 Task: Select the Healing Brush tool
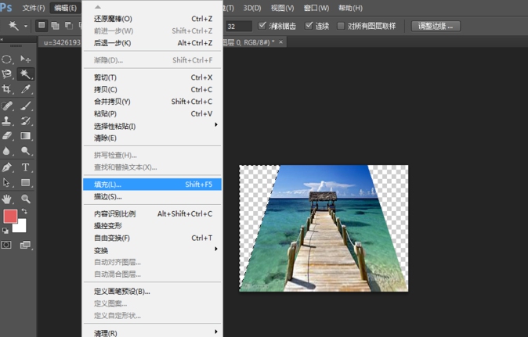[x=6, y=106]
